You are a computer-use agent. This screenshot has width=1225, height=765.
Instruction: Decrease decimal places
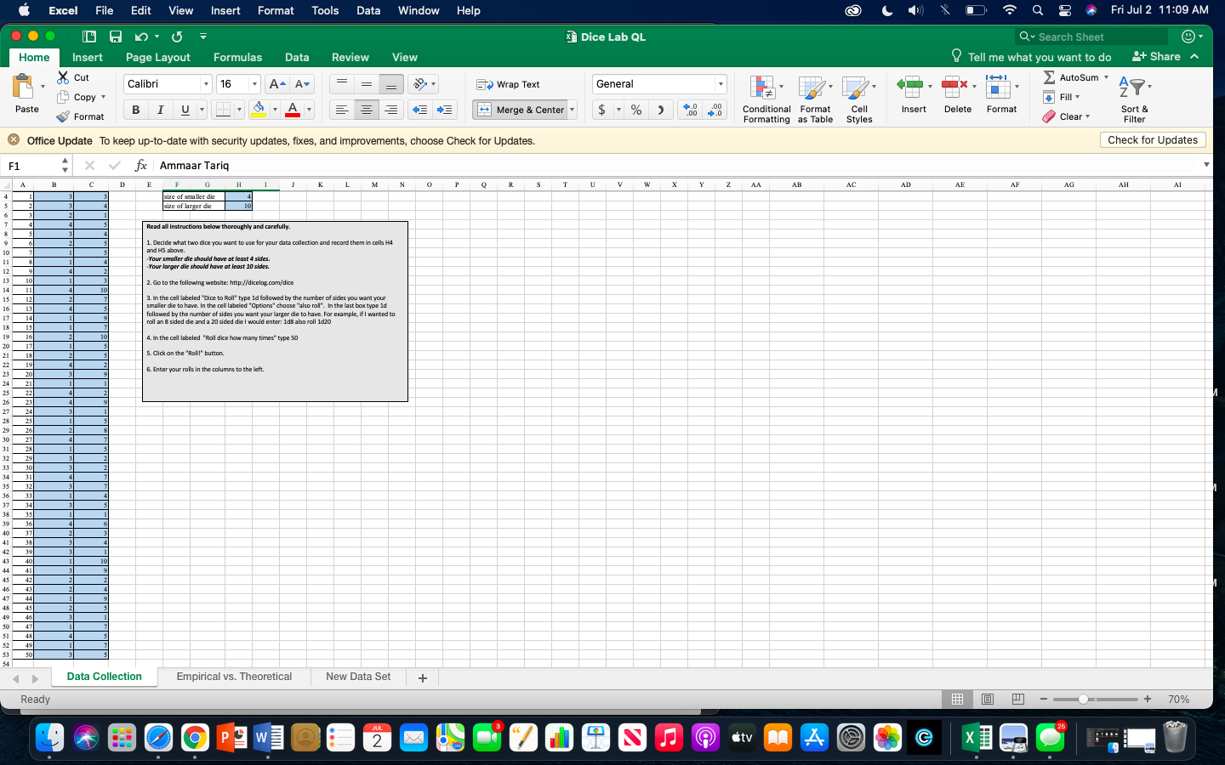[x=715, y=110]
